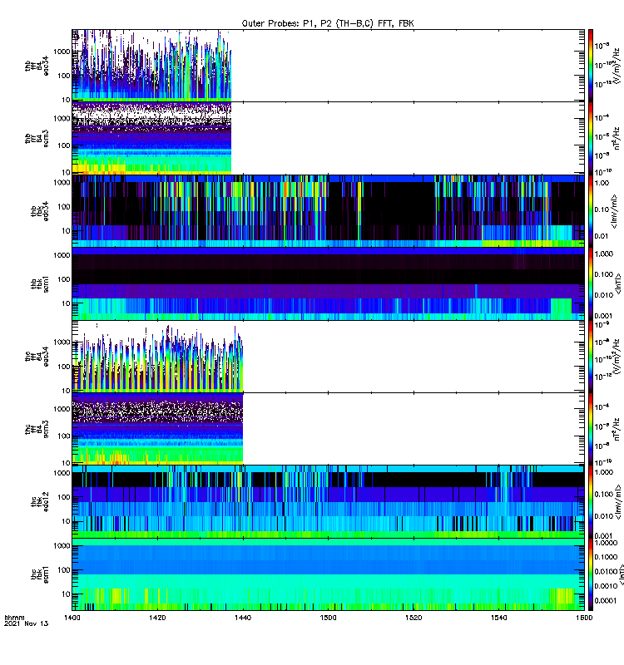Click the 1400 time tick label
Image resolution: width=624 pixels, height=665 pixels.
[x=72, y=619]
